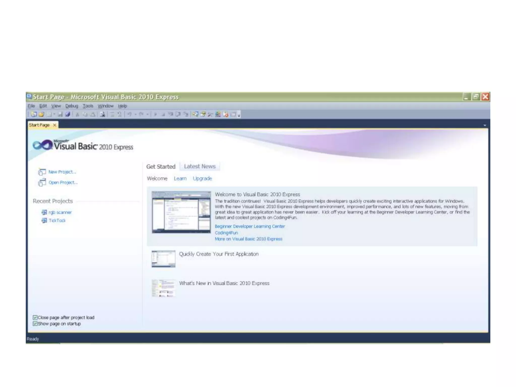Close the Start Page tab
Image resolution: width=516 pixels, height=387 pixels.
(55, 125)
